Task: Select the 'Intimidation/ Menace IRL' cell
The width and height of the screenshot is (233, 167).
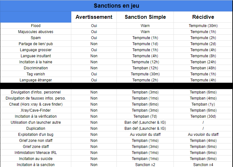Action: click(x=36, y=153)
